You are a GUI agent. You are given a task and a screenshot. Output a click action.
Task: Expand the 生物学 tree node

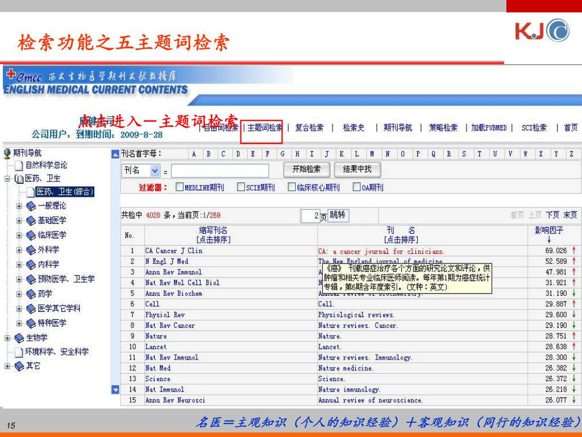(x=7, y=338)
